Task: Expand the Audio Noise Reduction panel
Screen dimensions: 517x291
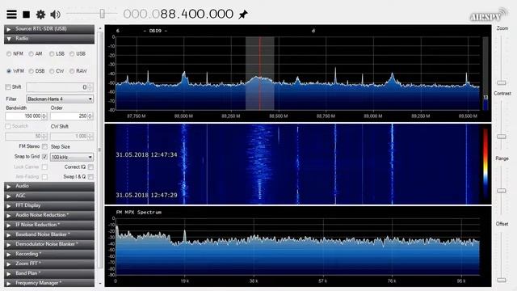Action: tap(49, 216)
